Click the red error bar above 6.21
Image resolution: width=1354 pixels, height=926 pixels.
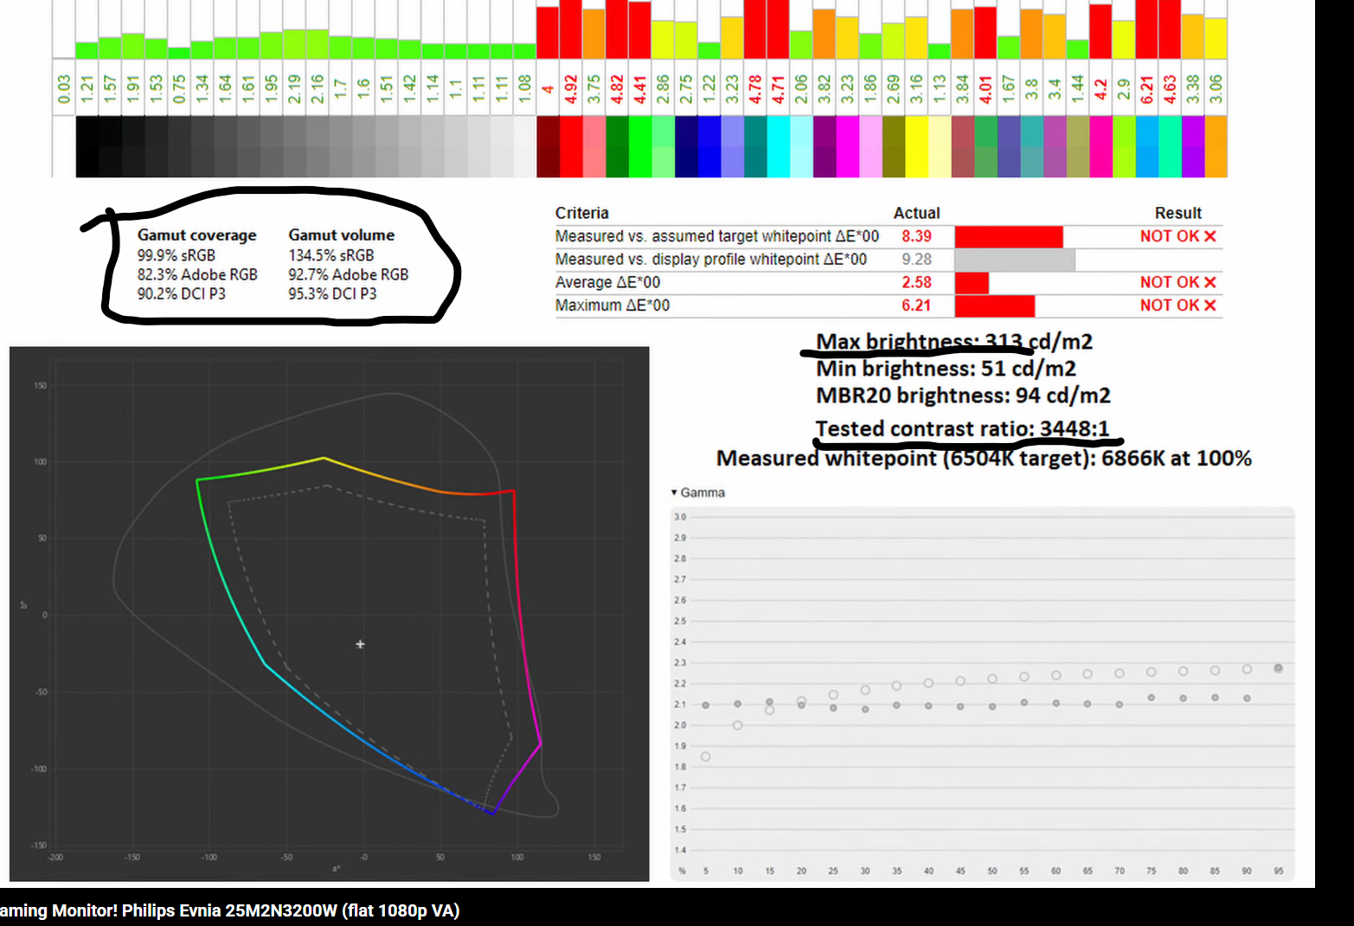coord(1146,29)
